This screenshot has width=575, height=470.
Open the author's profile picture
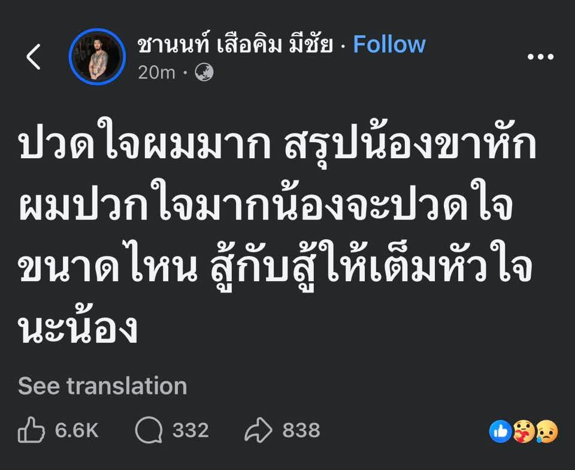click(97, 57)
